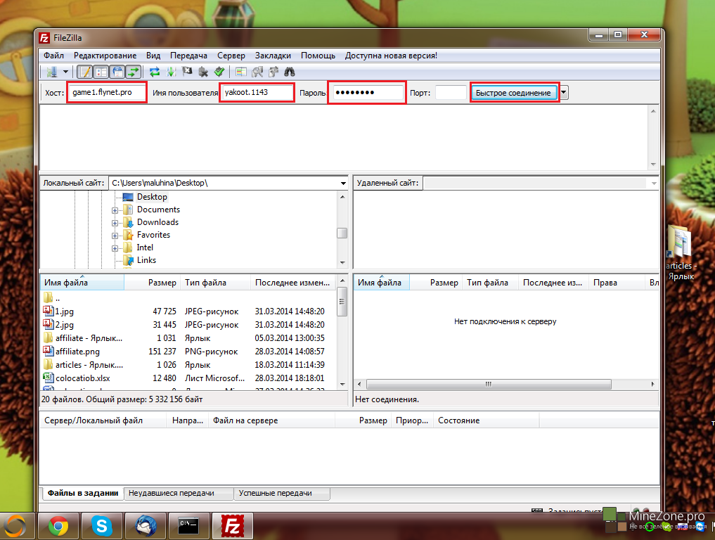Click the disconnect from server icon
The width and height of the screenshot is (715, 540).
click(203, 72)
